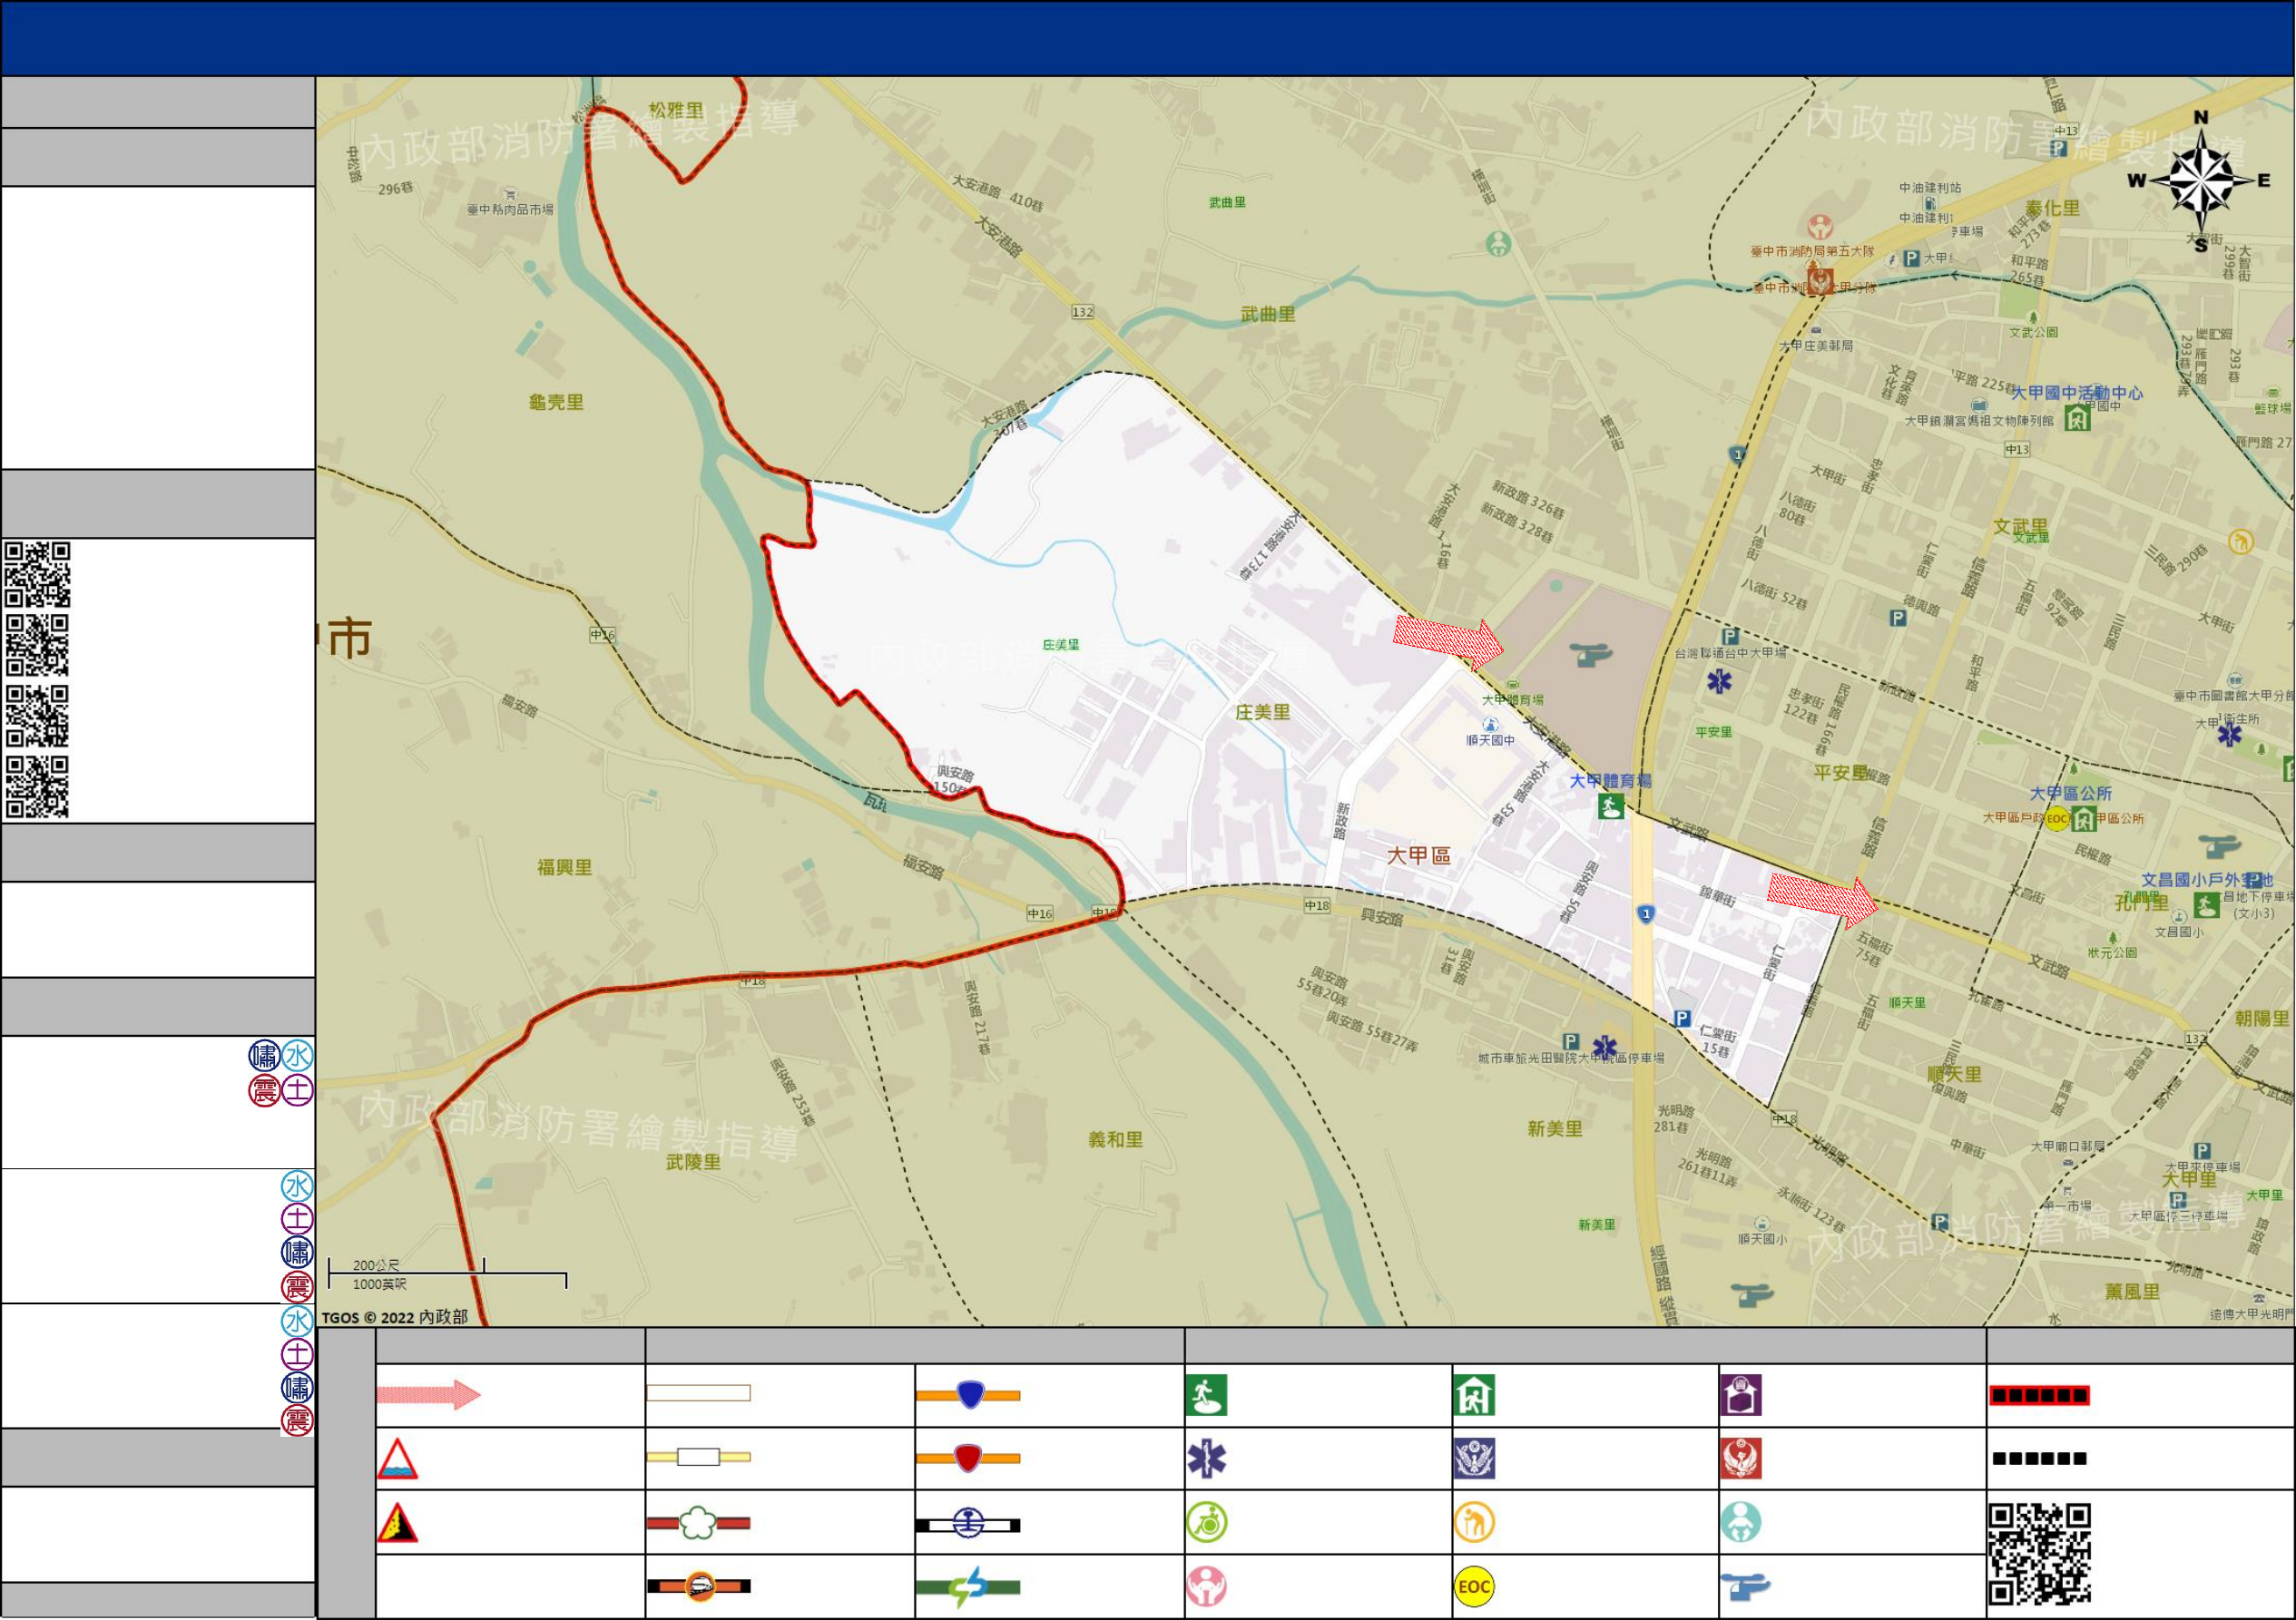The height and width of the screenshot is (1620, 2296).
Task: Click the 順天國中 school label
Action: [1490, 740]
